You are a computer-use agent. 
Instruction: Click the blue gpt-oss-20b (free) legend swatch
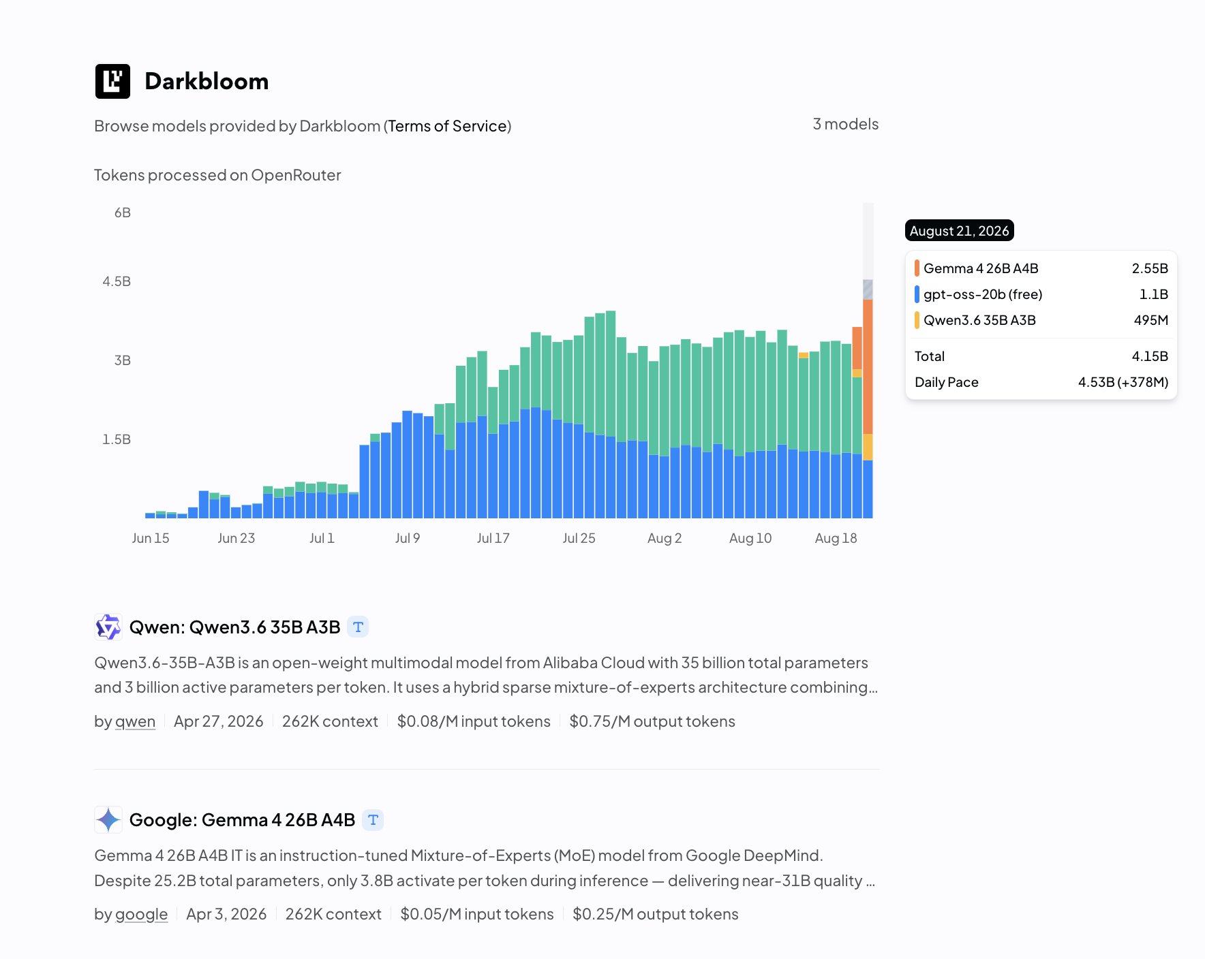click(x=917, y=294)
